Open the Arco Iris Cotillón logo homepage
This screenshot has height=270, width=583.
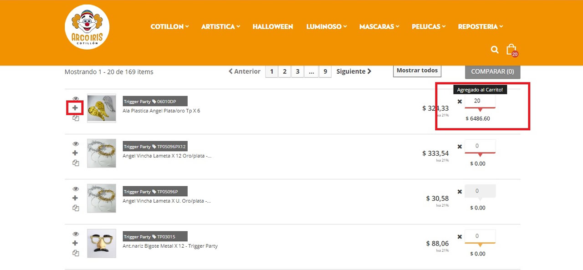pyautogui.click(x=87, y=27)
